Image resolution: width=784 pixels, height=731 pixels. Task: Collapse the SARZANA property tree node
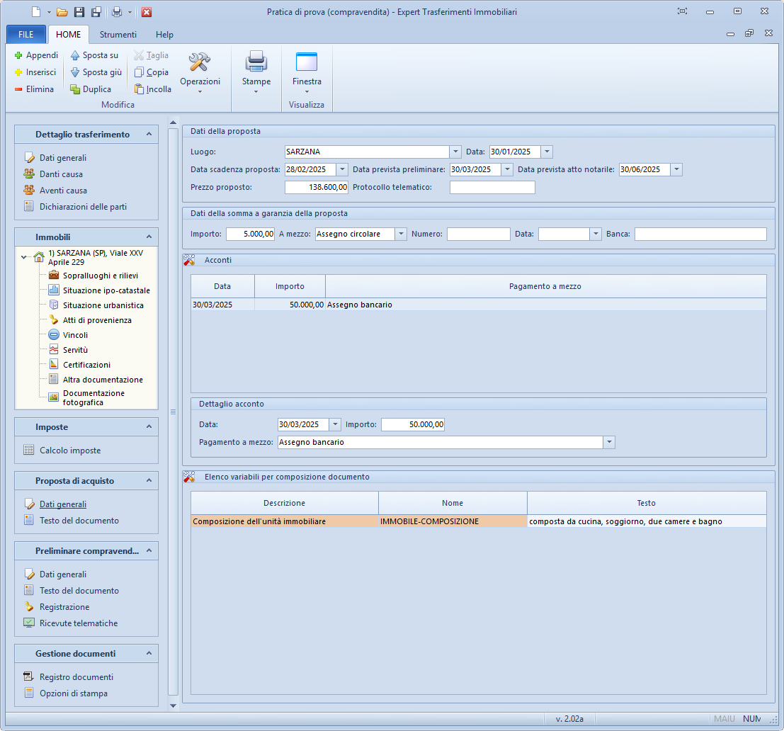(25, 257)
